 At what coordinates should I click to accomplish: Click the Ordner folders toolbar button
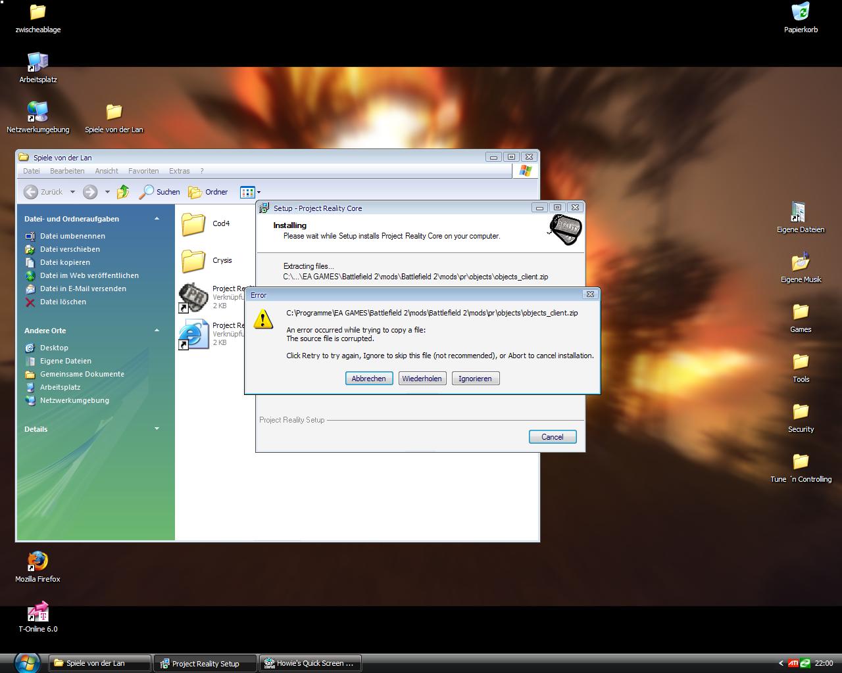click(208, 192)
